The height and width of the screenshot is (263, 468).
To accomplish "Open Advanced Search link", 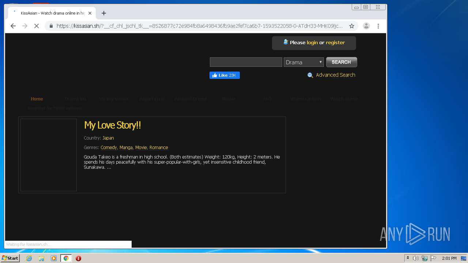I will pyautogui.click(x=336, y=75).
